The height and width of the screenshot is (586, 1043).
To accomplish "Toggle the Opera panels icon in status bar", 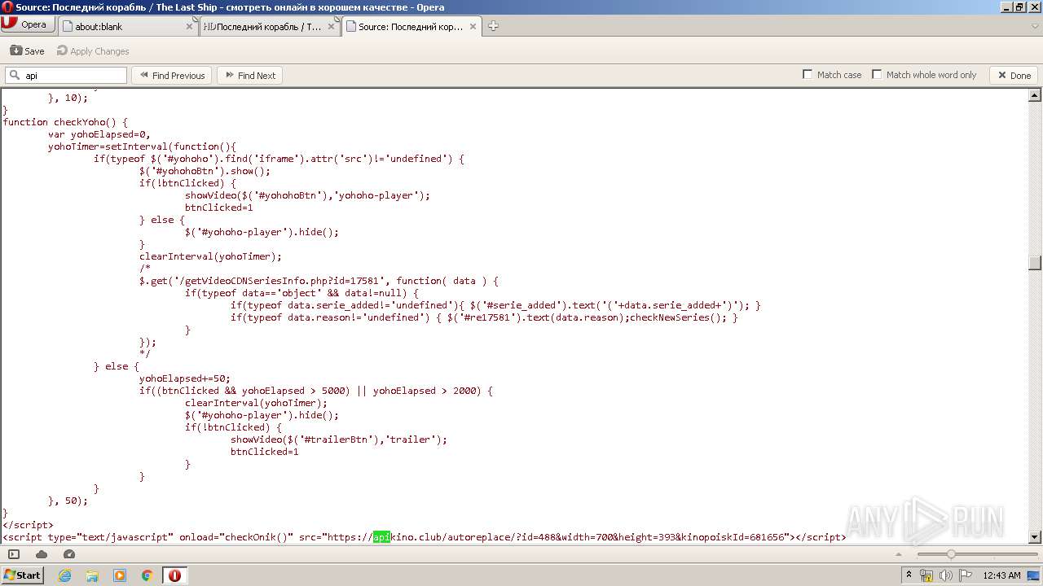I will (14, 554).
